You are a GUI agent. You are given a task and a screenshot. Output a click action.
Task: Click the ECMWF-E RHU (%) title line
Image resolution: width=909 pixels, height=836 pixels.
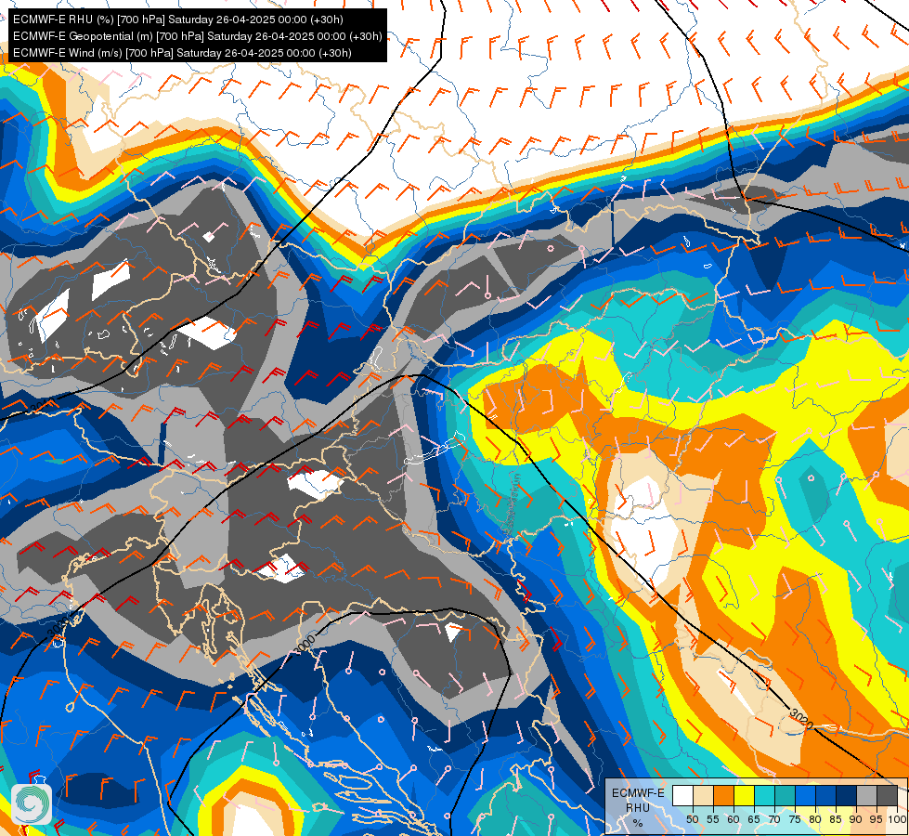(178, 20)
